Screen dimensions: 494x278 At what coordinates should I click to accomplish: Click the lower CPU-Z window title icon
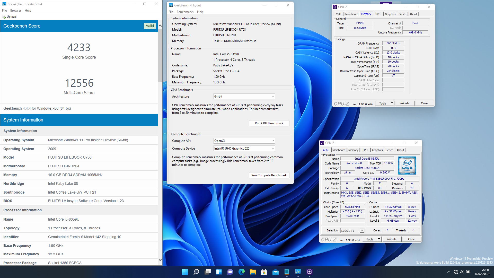[322, 143]
